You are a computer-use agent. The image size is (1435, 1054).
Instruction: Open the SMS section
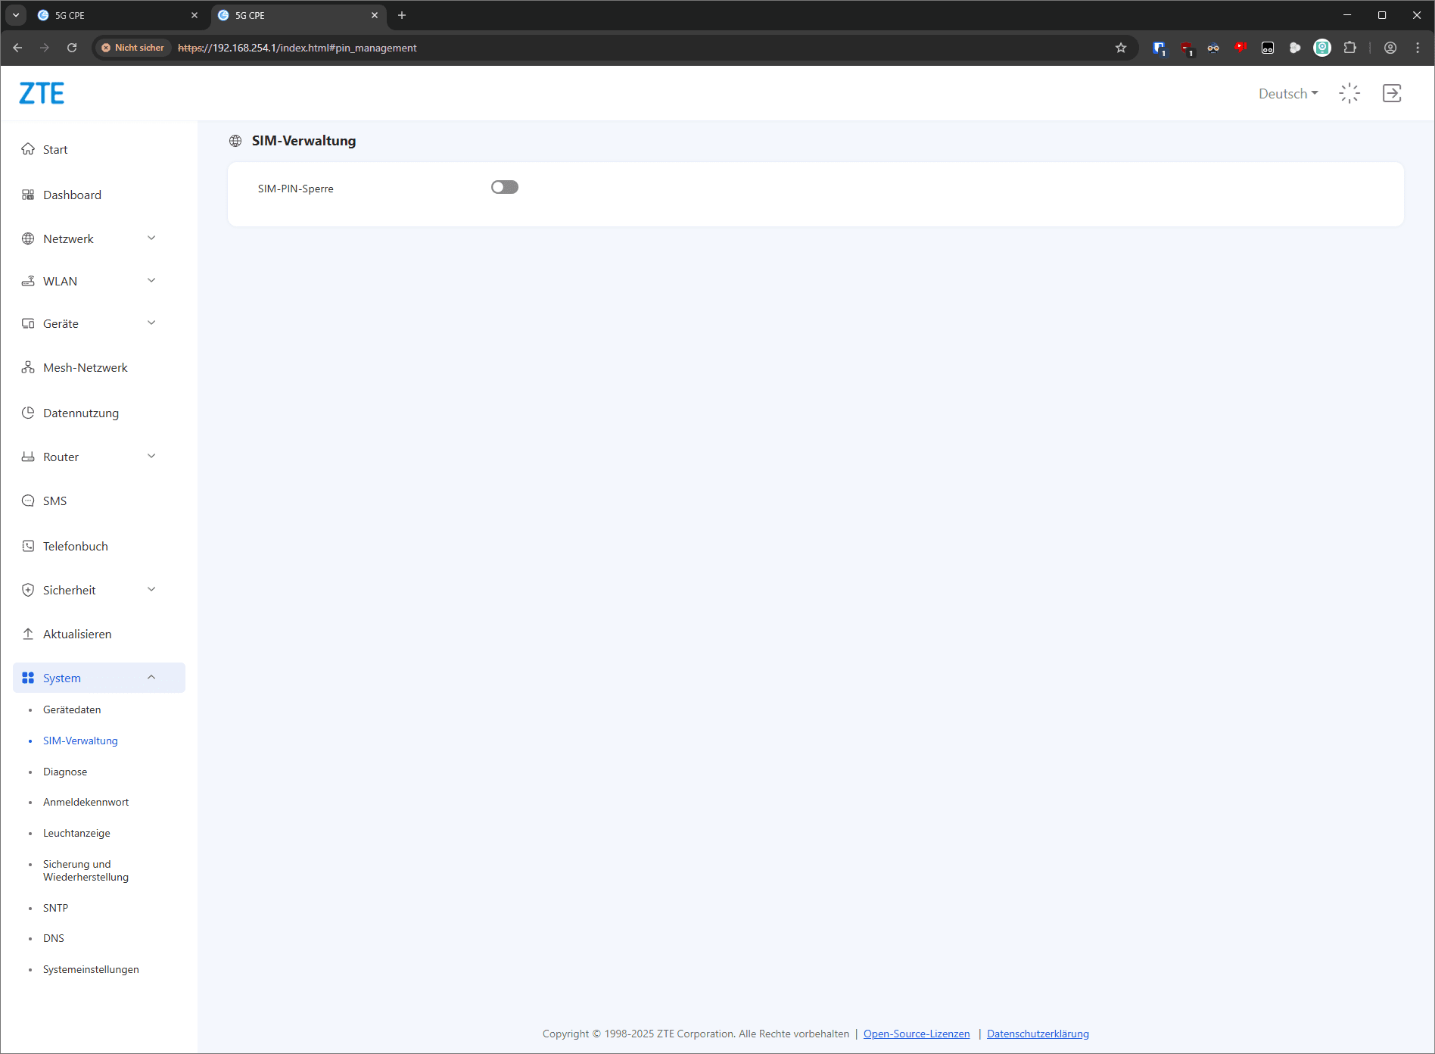click(54, 500)
